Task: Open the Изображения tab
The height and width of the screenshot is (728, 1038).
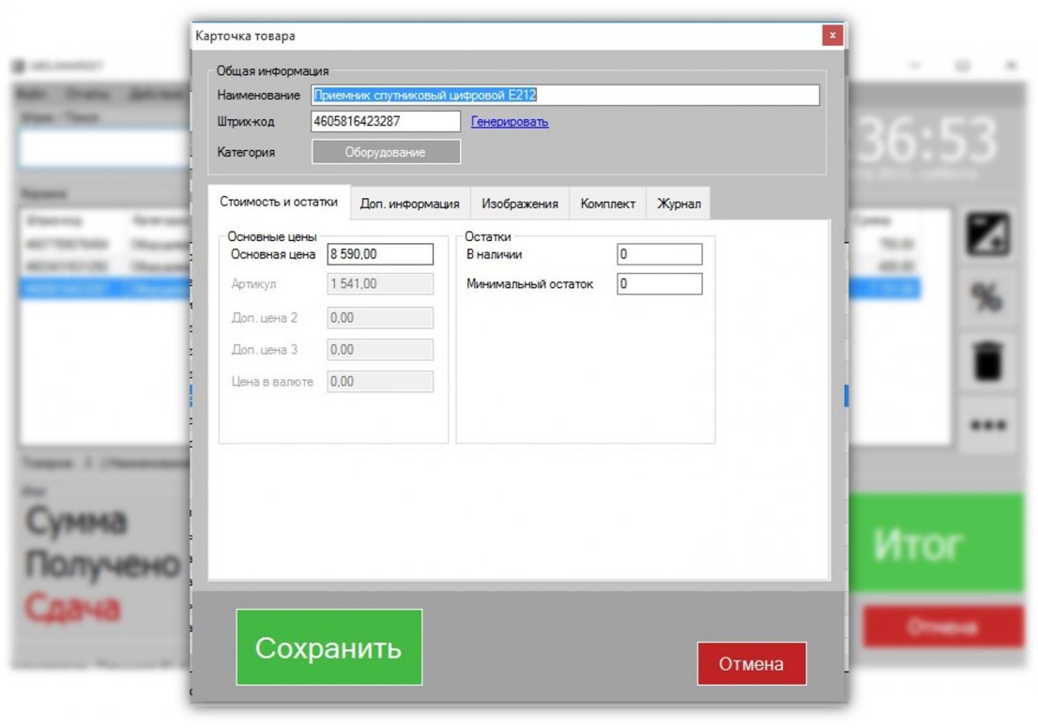Action: (520, 204)
